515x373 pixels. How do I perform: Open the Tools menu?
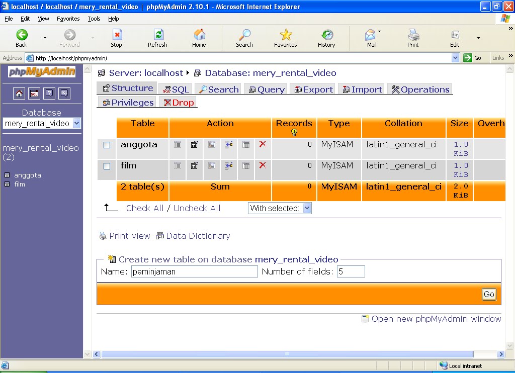pyautogui.click(x=94, y=19)
